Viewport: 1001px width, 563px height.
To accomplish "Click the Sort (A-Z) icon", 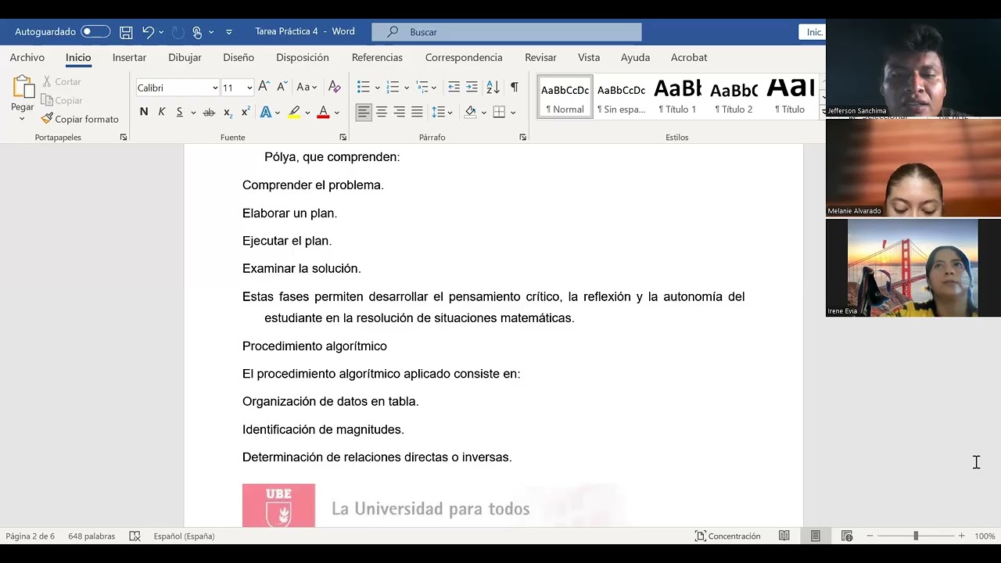I will [493, 87].
